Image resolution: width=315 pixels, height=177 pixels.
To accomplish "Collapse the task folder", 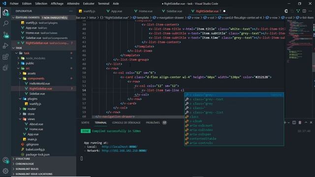I will (16, 53).
